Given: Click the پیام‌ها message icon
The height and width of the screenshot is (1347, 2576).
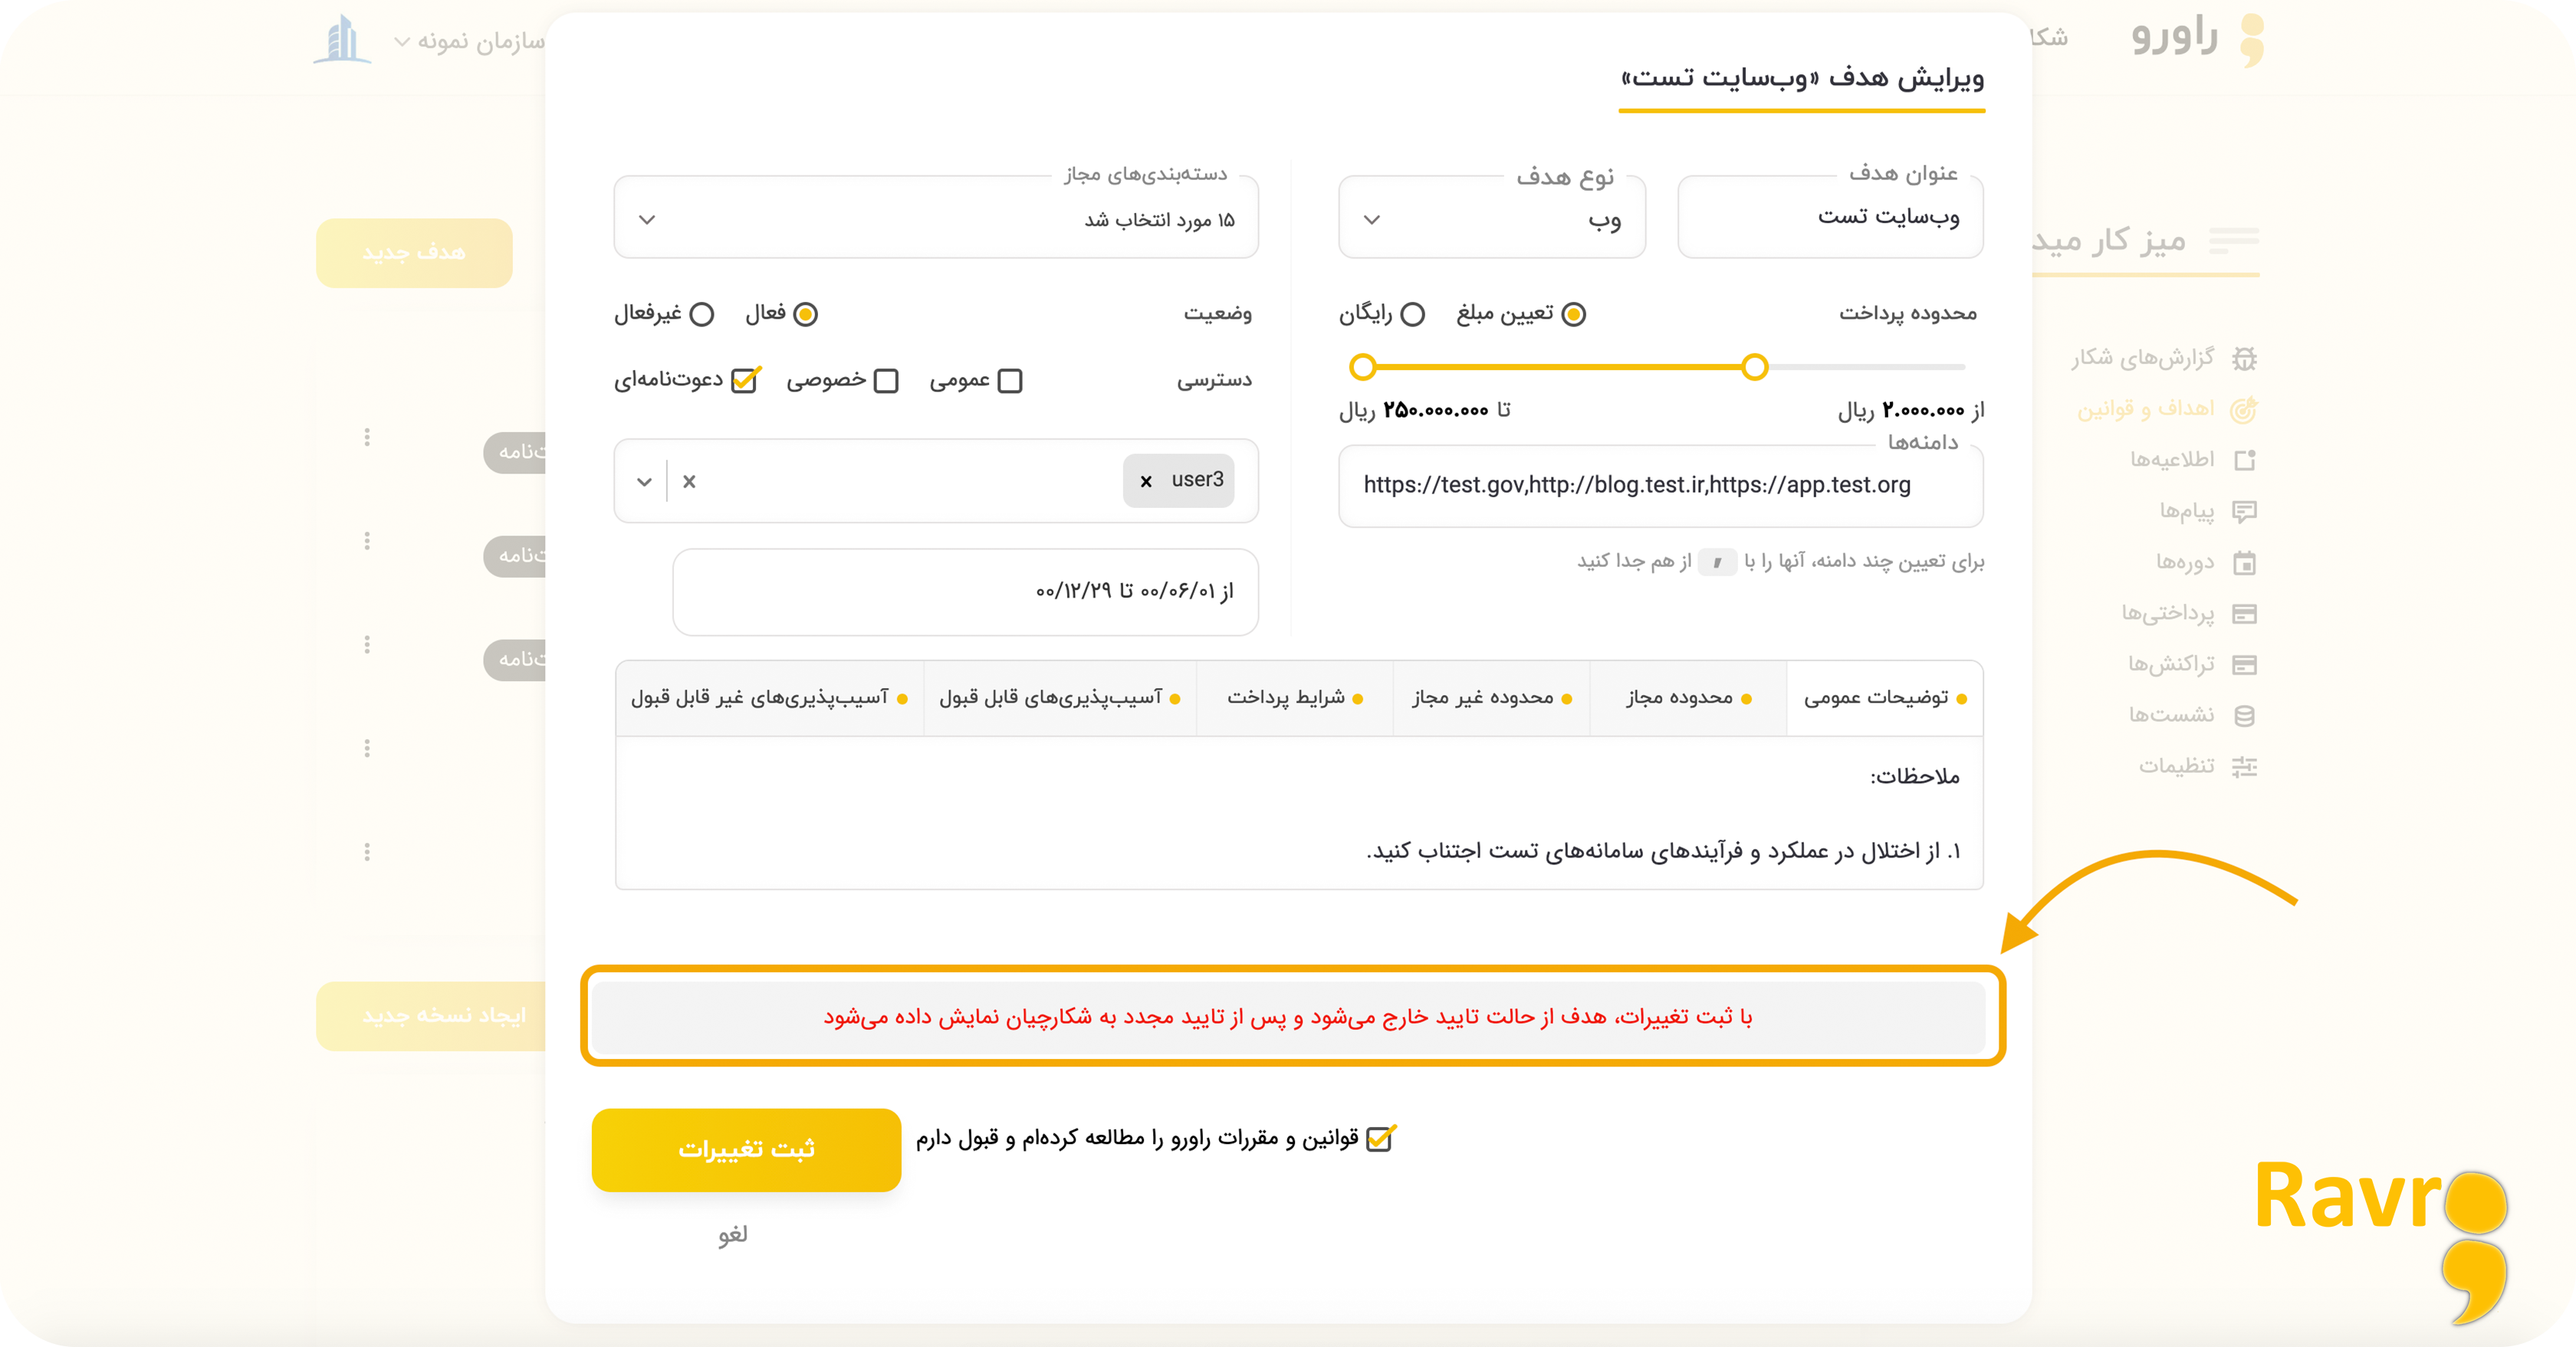Looking at the screenshot, I should [x=2244, y=512].
